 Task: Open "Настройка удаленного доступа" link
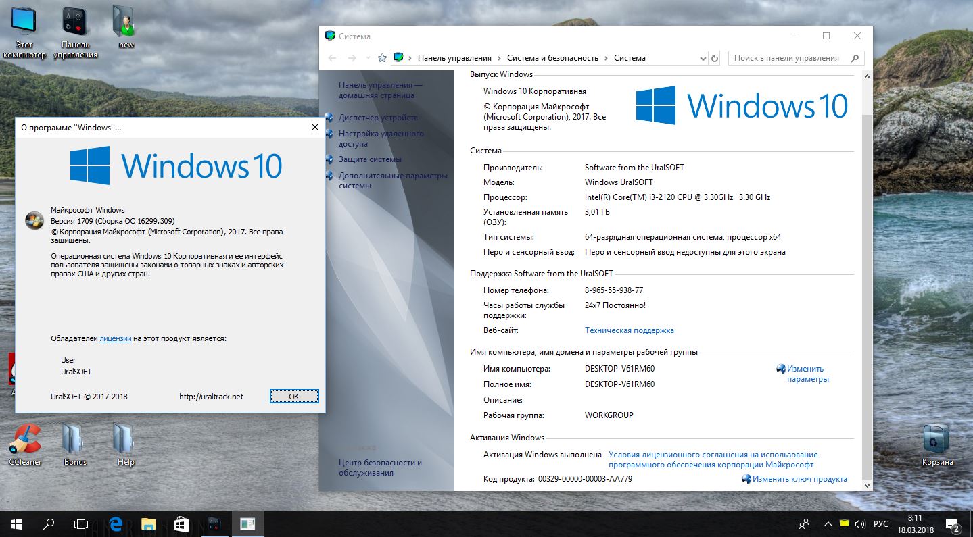(381, 138)
